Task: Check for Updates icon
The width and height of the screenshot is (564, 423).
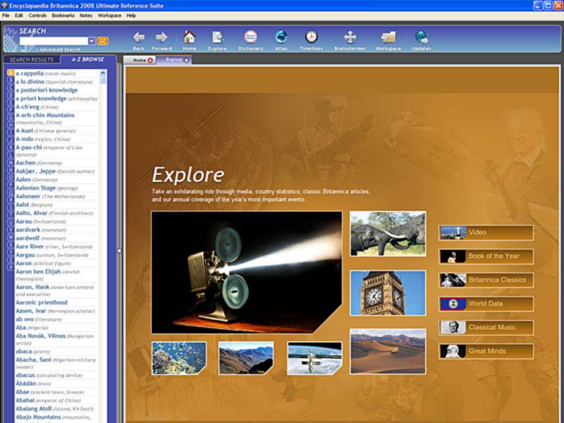Action: tap(421, 40)
